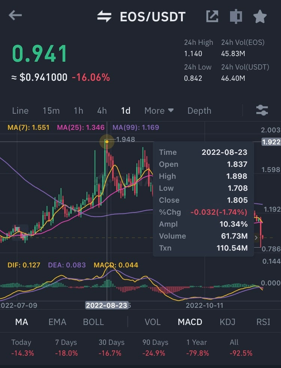Tap the MACD 0.044 label

click(x=116, y=265)
